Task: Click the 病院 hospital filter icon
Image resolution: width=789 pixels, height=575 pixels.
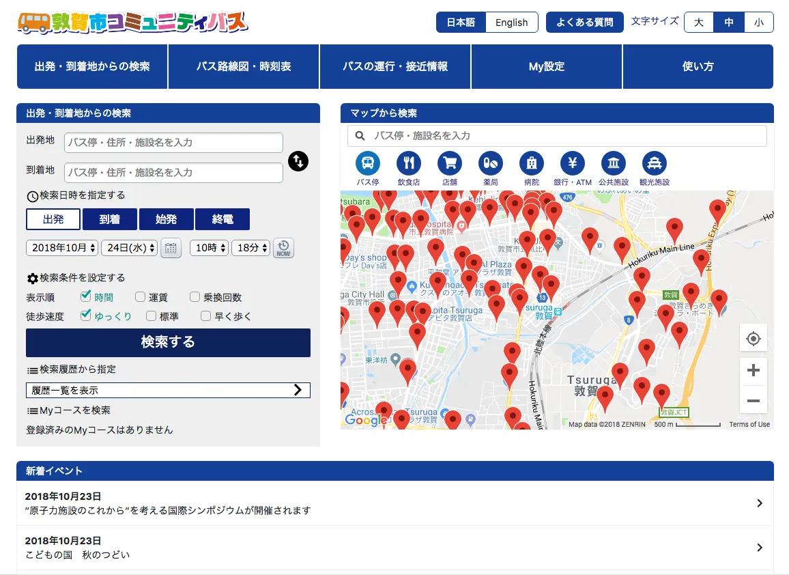Action: [532, 164]
